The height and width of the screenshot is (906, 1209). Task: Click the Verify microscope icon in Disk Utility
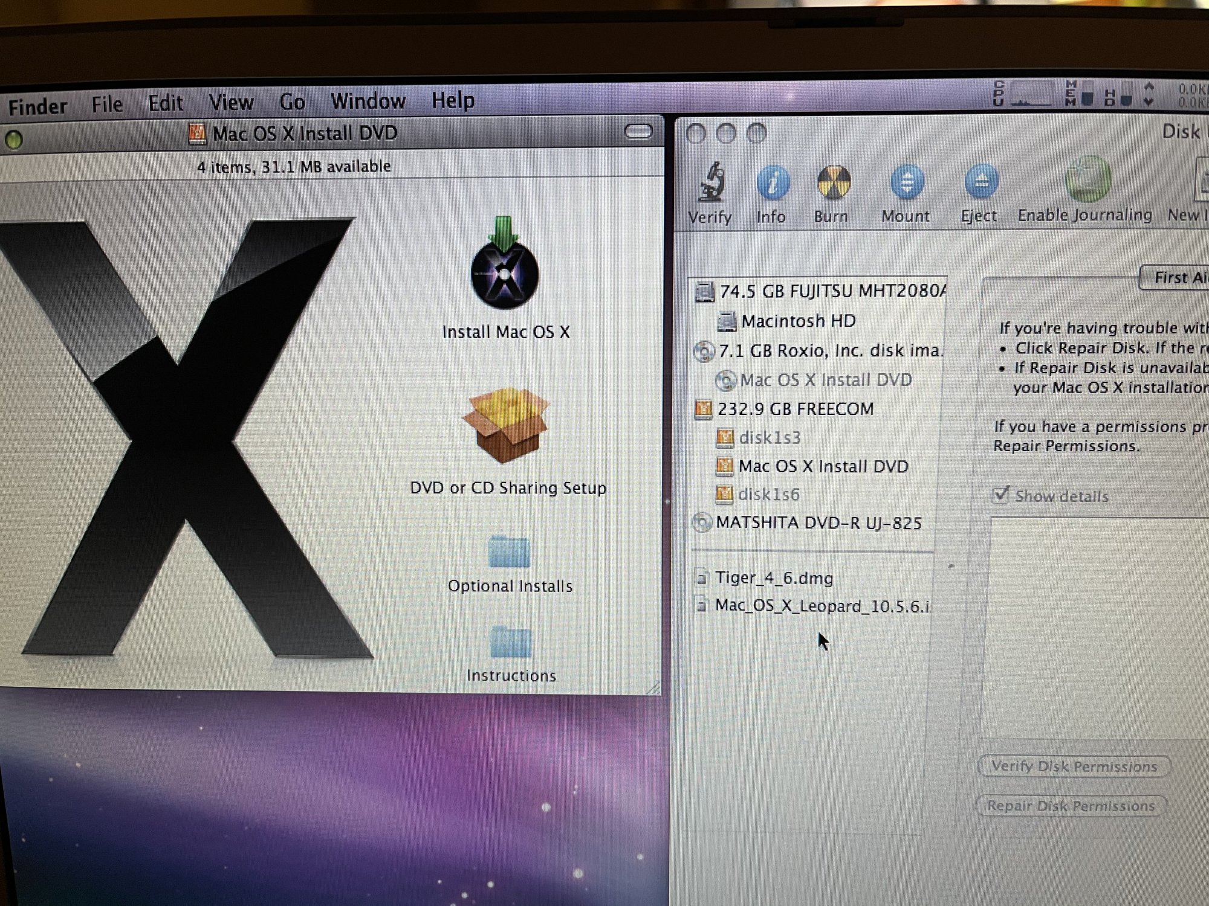(x=711, y=181)
